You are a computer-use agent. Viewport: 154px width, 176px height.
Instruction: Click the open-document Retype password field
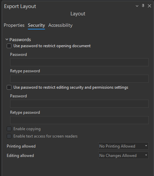pos(79,79)
